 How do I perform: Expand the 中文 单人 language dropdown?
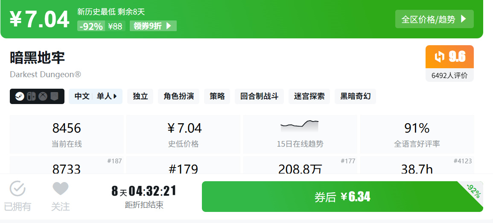[x=96, y=96]
